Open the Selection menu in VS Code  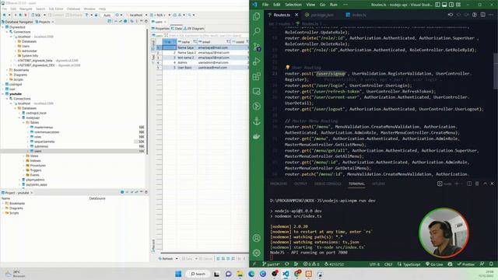pos(293,5)
